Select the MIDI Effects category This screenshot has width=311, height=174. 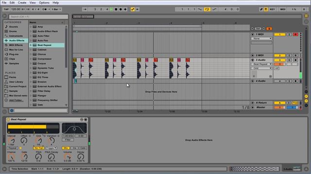16,45
